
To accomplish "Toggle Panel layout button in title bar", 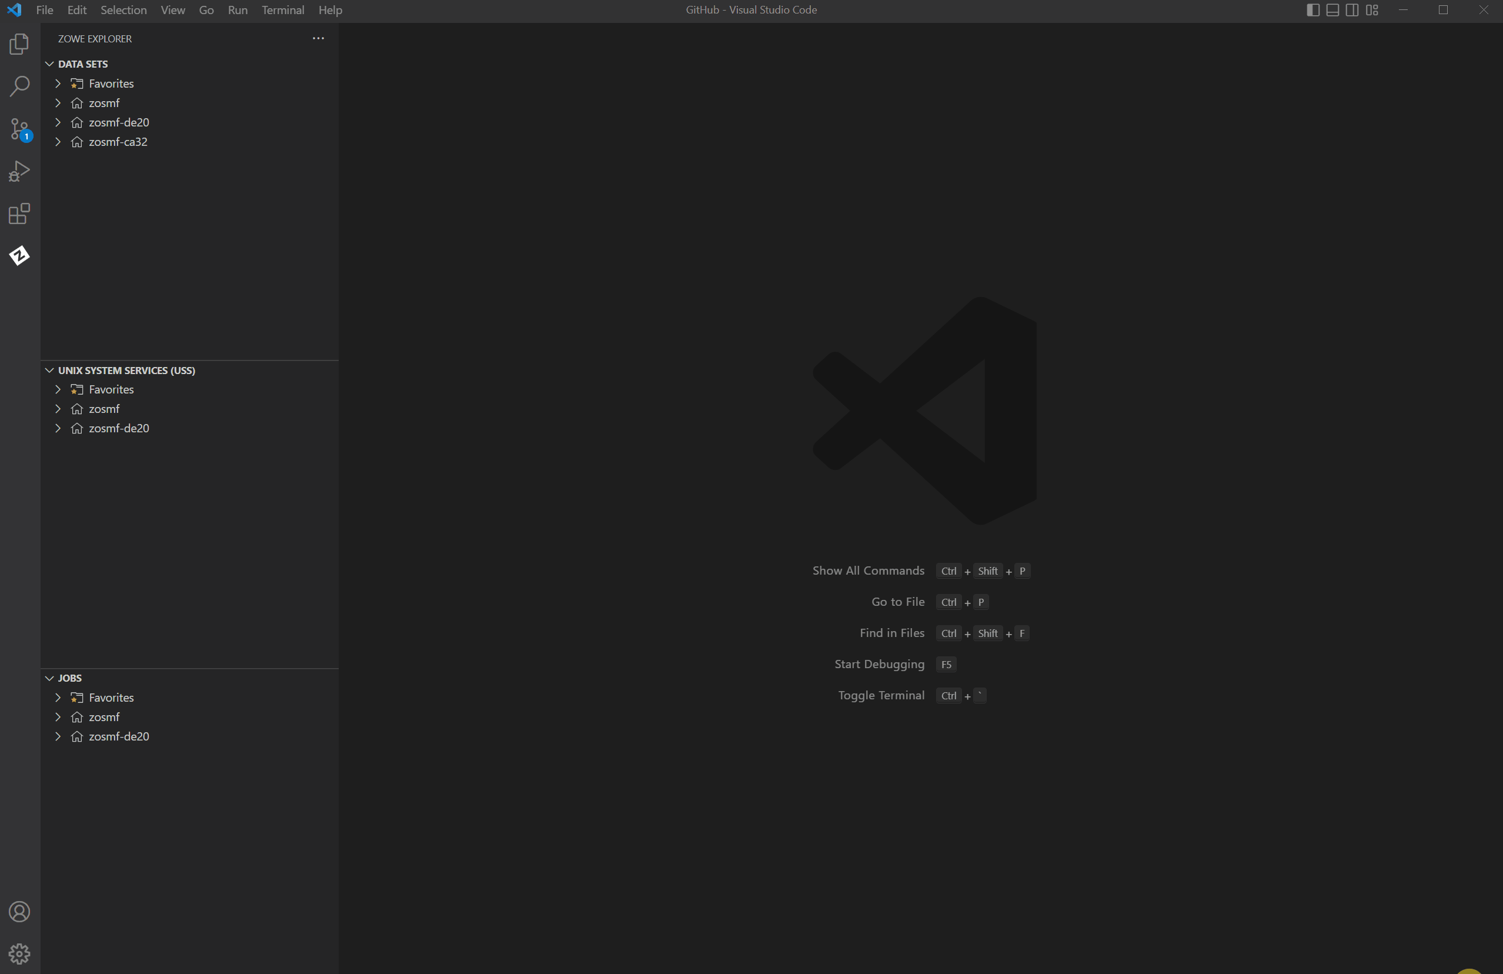I will (1332, 10).
